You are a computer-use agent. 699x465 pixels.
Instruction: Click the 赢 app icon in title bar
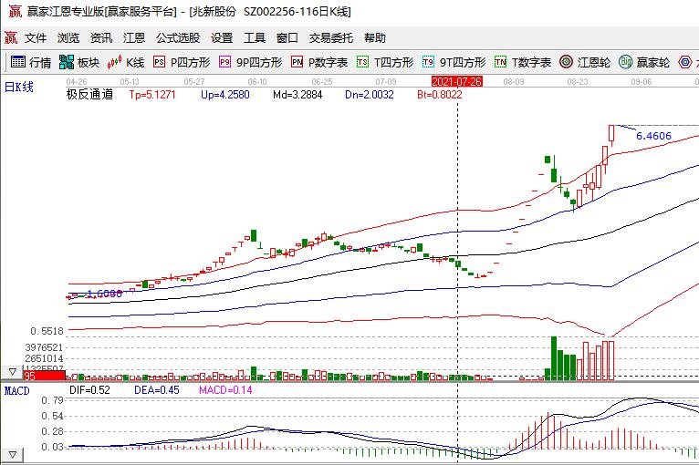pos(15,11)
